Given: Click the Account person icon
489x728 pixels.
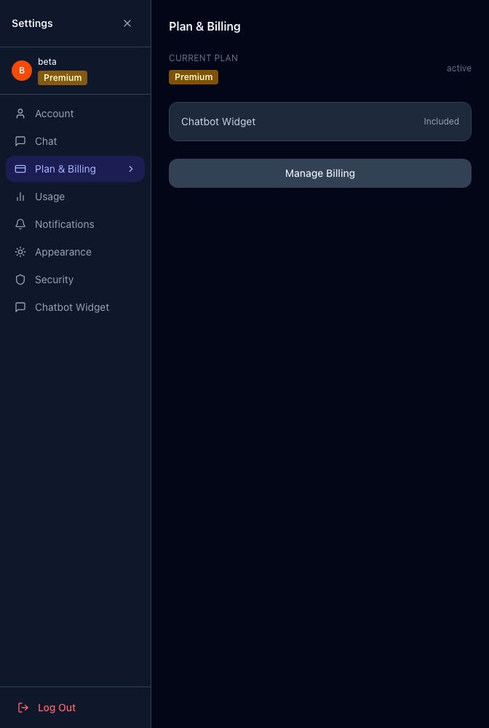Looking at the screenshot, I should [20, 114].
